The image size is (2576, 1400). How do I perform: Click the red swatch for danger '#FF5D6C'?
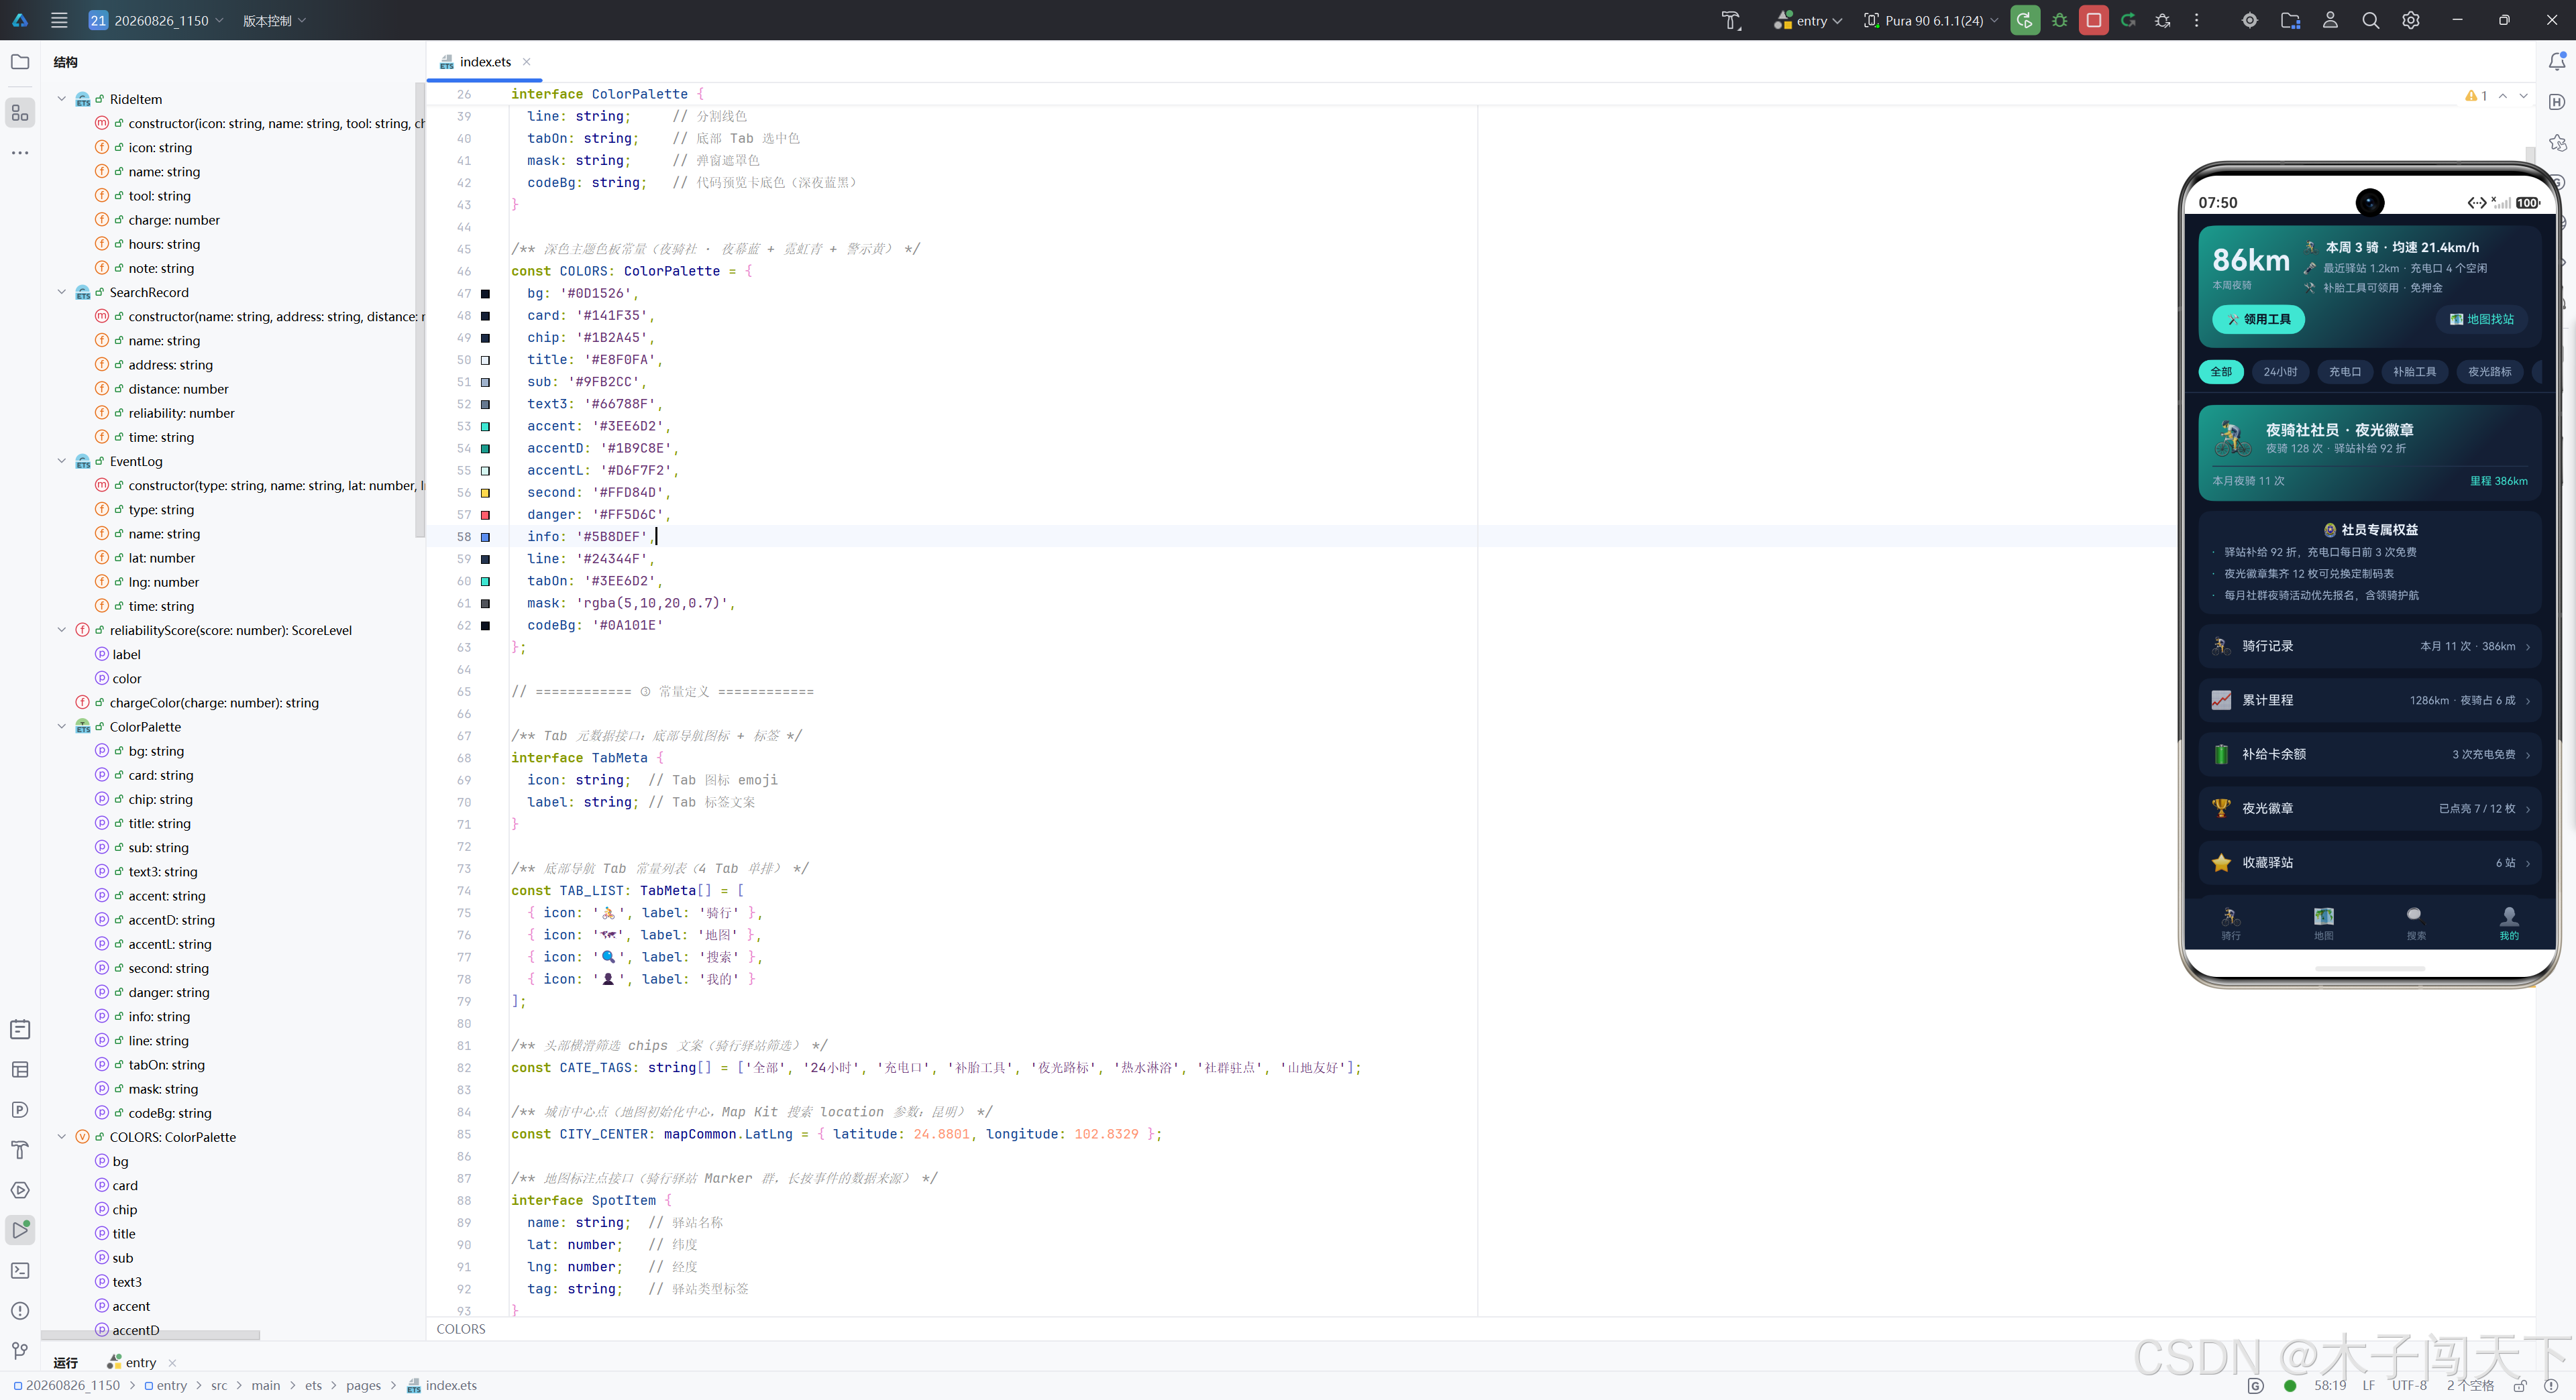coord(486,515)
